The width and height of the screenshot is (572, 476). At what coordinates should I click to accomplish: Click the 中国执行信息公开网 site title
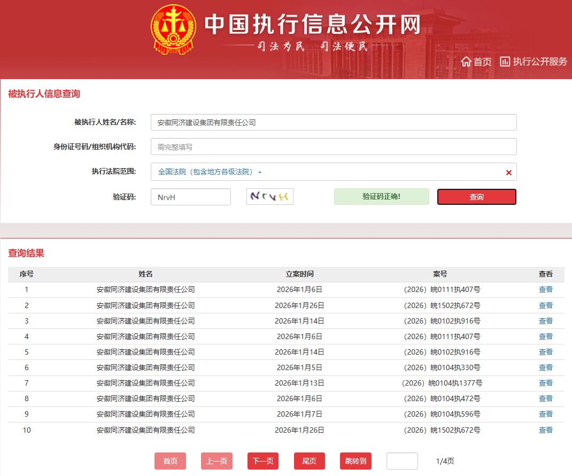312,24
